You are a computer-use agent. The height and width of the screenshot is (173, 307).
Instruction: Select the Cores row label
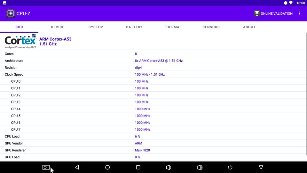pyautogui.click(x=9, y=54)
